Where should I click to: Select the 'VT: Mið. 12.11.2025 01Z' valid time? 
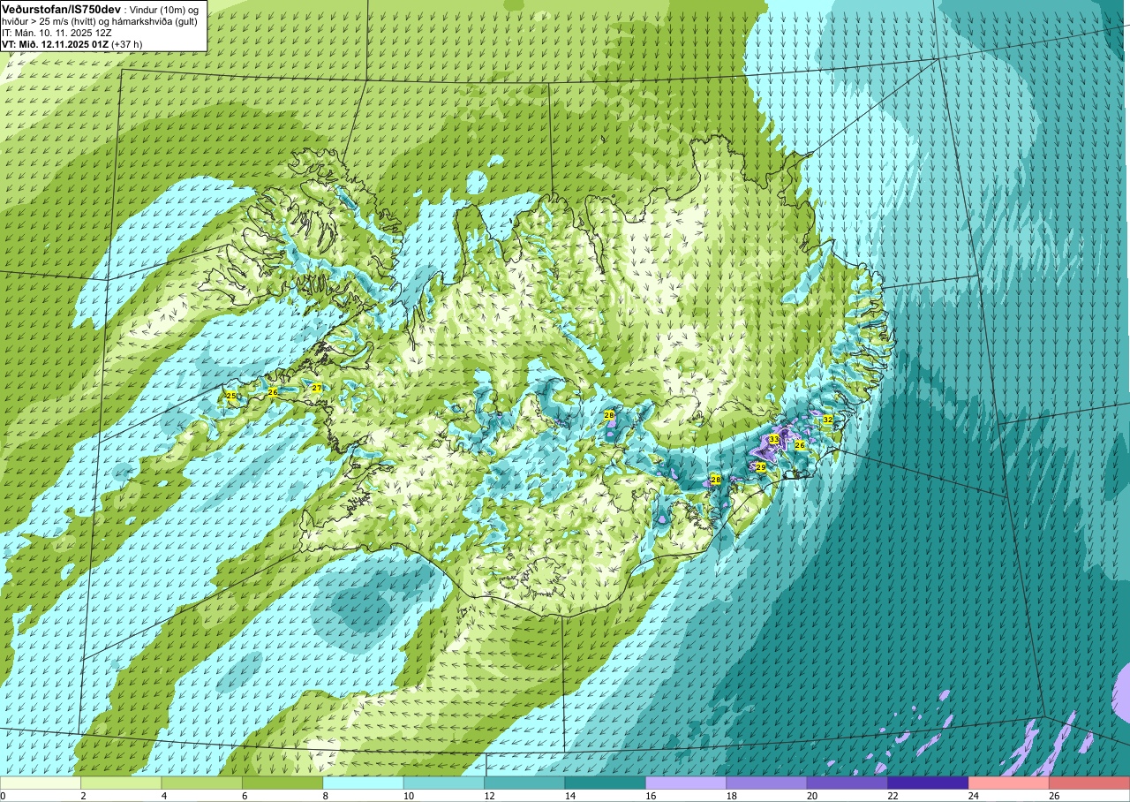pos(55,44)
